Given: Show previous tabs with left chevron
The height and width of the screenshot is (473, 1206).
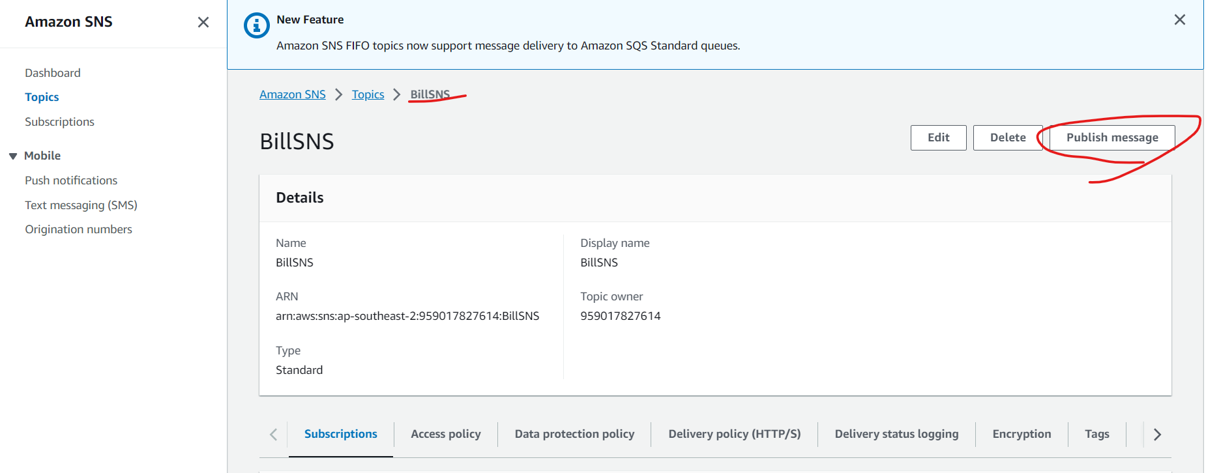Looking at the screenshot, I should [274, 435].
